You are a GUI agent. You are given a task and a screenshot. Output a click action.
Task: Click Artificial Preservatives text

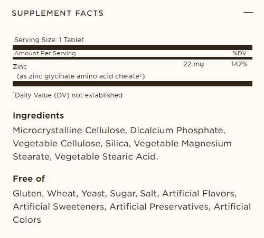click(159, 206)
